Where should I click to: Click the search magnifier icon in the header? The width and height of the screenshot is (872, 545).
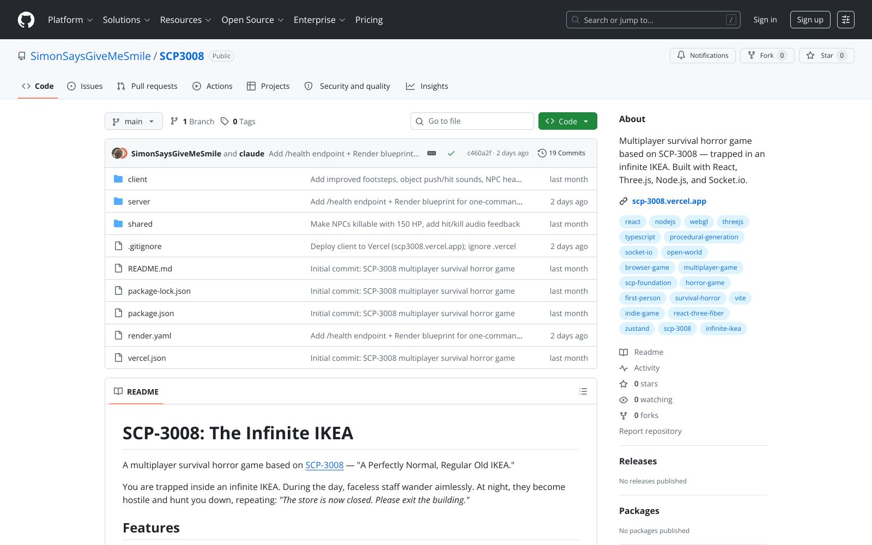576,20
